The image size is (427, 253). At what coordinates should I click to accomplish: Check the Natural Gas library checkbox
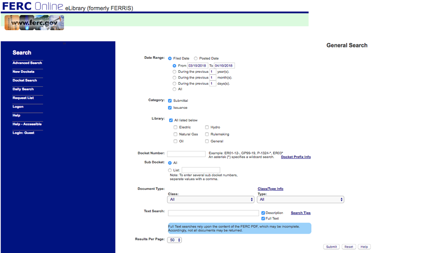pyautogui.click(x=175, y=134)
